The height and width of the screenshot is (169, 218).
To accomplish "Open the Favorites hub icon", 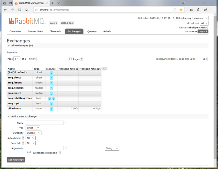I will (191, 10).
